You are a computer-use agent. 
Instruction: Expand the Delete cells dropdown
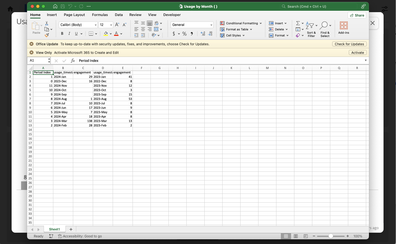(287, 29)
